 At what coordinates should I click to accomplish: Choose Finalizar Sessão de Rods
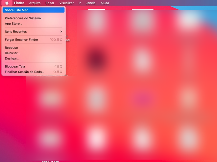pyautogui.click(x=34, y=72)
